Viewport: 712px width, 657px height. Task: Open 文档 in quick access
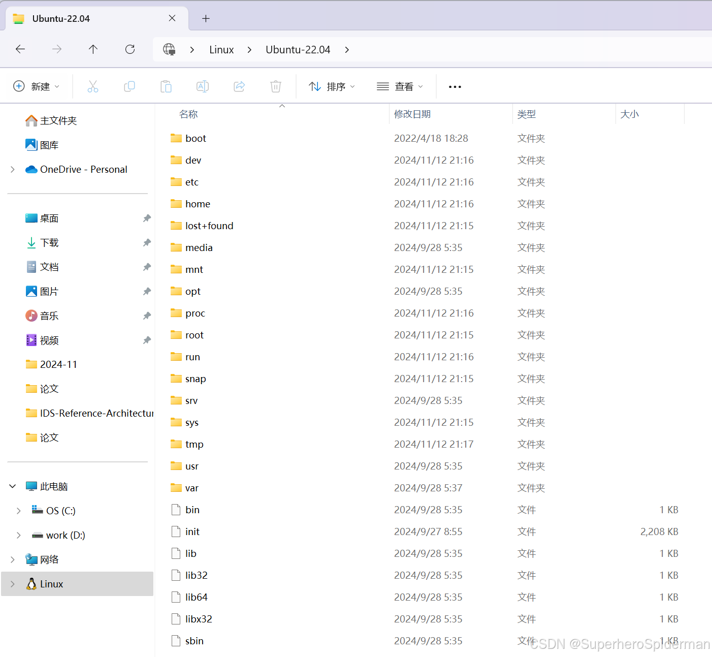coord(42,267)
